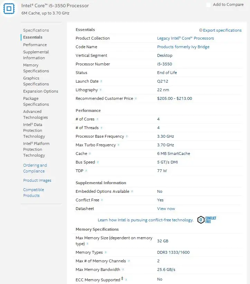Click the processor chip icon

(8, 8)
